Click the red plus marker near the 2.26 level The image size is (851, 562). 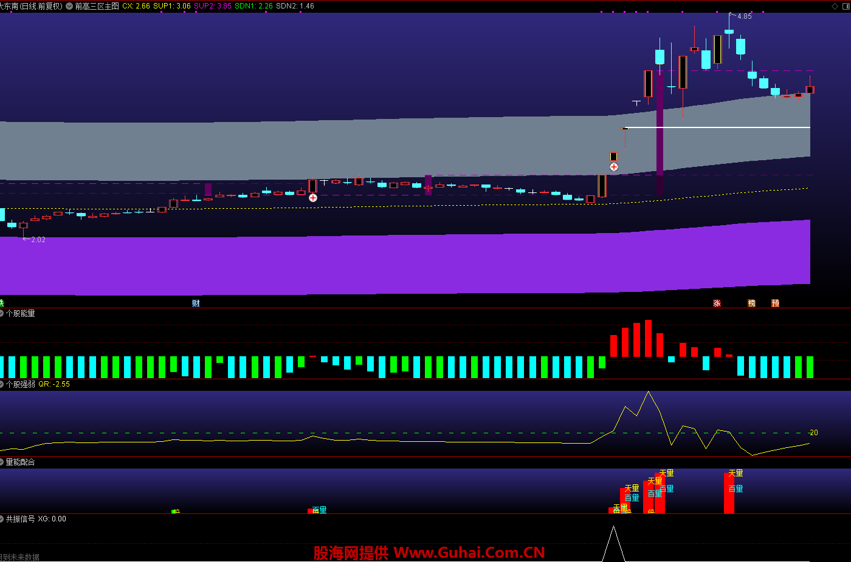coord(313,198)
